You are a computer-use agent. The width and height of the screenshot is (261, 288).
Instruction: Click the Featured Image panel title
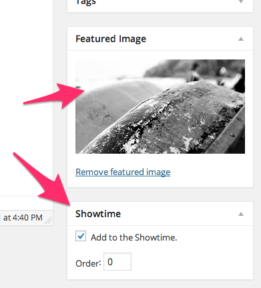[111, 39]
